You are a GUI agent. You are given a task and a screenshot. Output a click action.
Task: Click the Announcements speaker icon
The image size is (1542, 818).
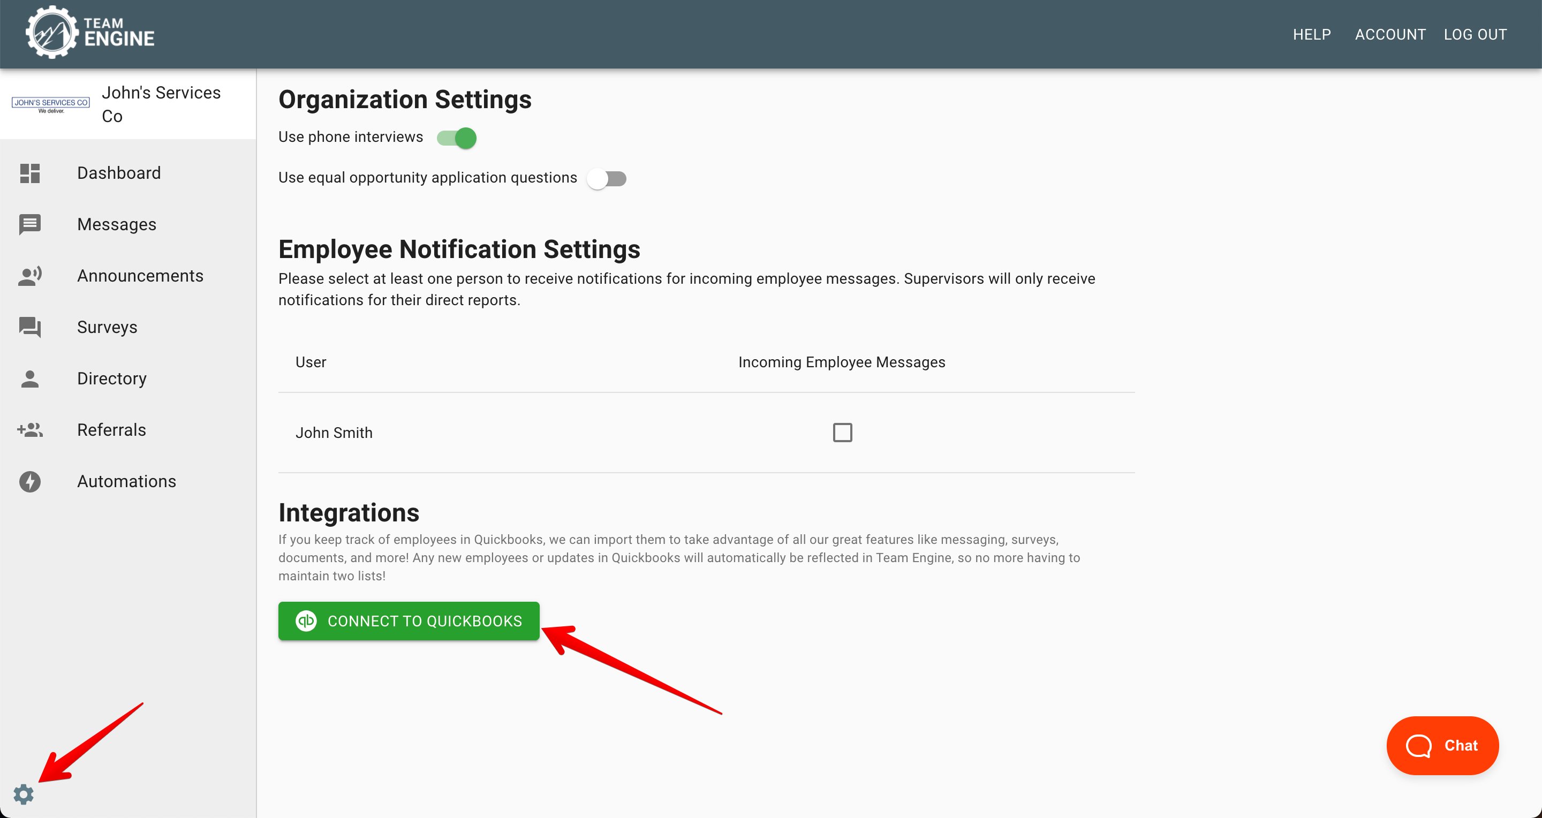(30, 276)
